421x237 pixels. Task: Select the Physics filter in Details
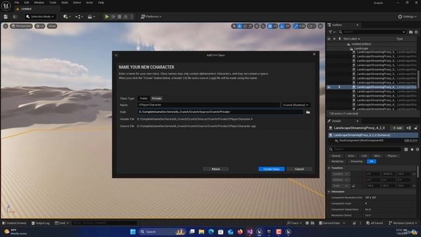(x=392, y=156)
